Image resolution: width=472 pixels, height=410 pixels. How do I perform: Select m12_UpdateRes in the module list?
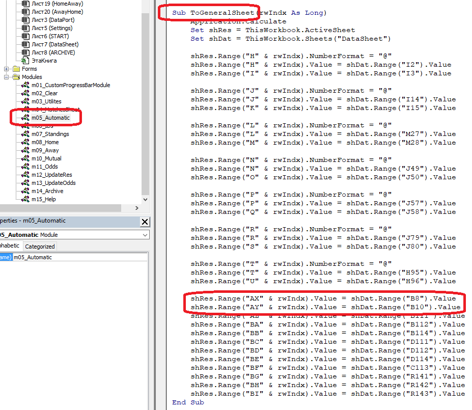coord(51,175)
